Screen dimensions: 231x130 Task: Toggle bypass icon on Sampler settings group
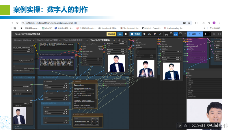(67, 103)
